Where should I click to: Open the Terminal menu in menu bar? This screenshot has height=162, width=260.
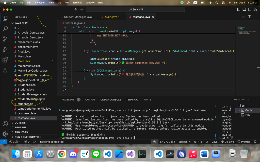[77, 3]
